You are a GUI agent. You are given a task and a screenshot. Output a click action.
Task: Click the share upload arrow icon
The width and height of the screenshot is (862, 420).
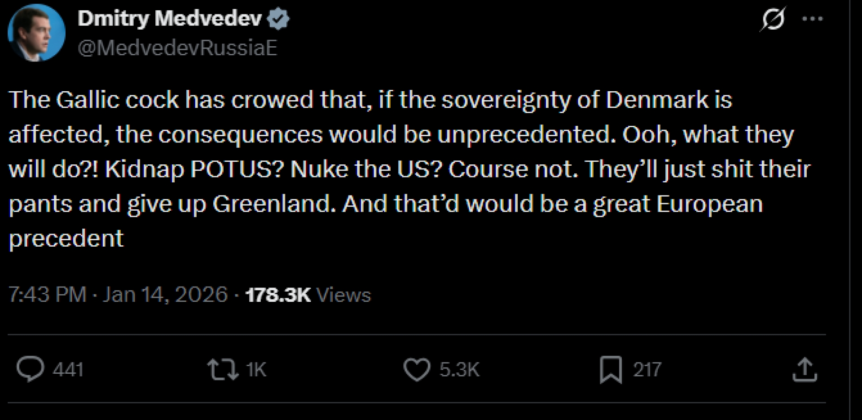coord(805,369)
